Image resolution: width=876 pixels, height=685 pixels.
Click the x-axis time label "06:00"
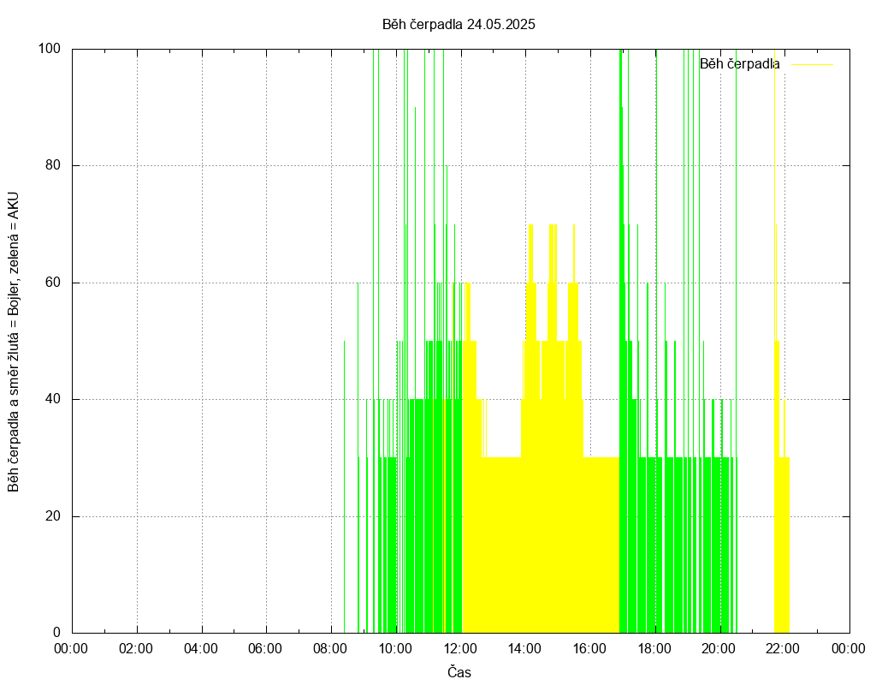click(265, 649)
